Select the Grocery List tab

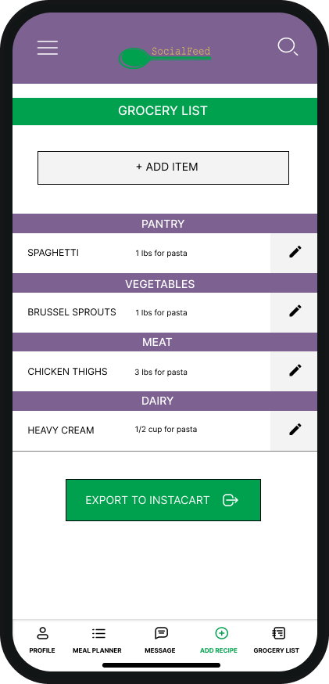[277, 640]
